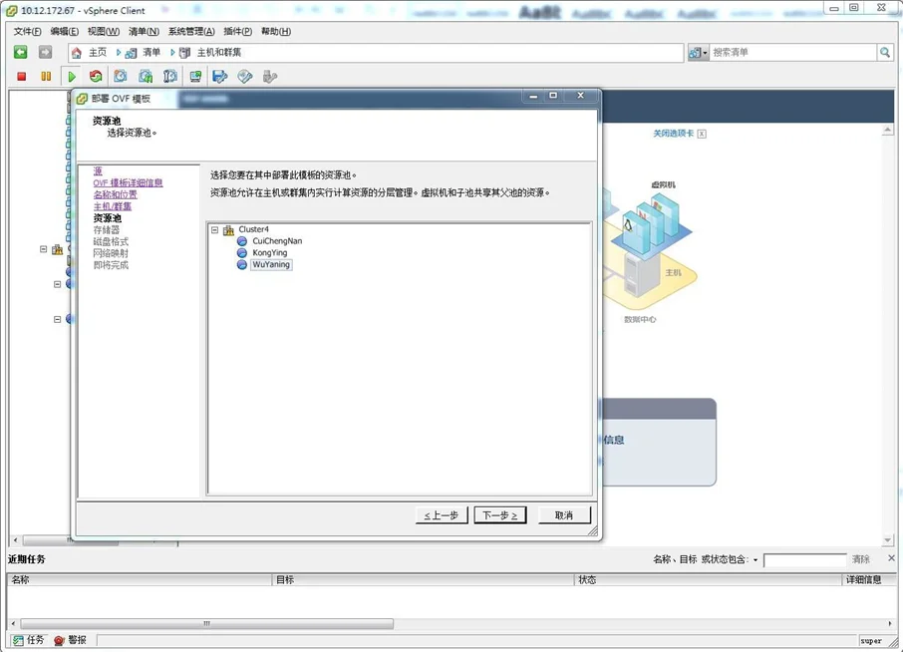The width and height of the screenshot is (903, 652).
Task: Click the 搜索清单 search input field
Action: (793, 53)
